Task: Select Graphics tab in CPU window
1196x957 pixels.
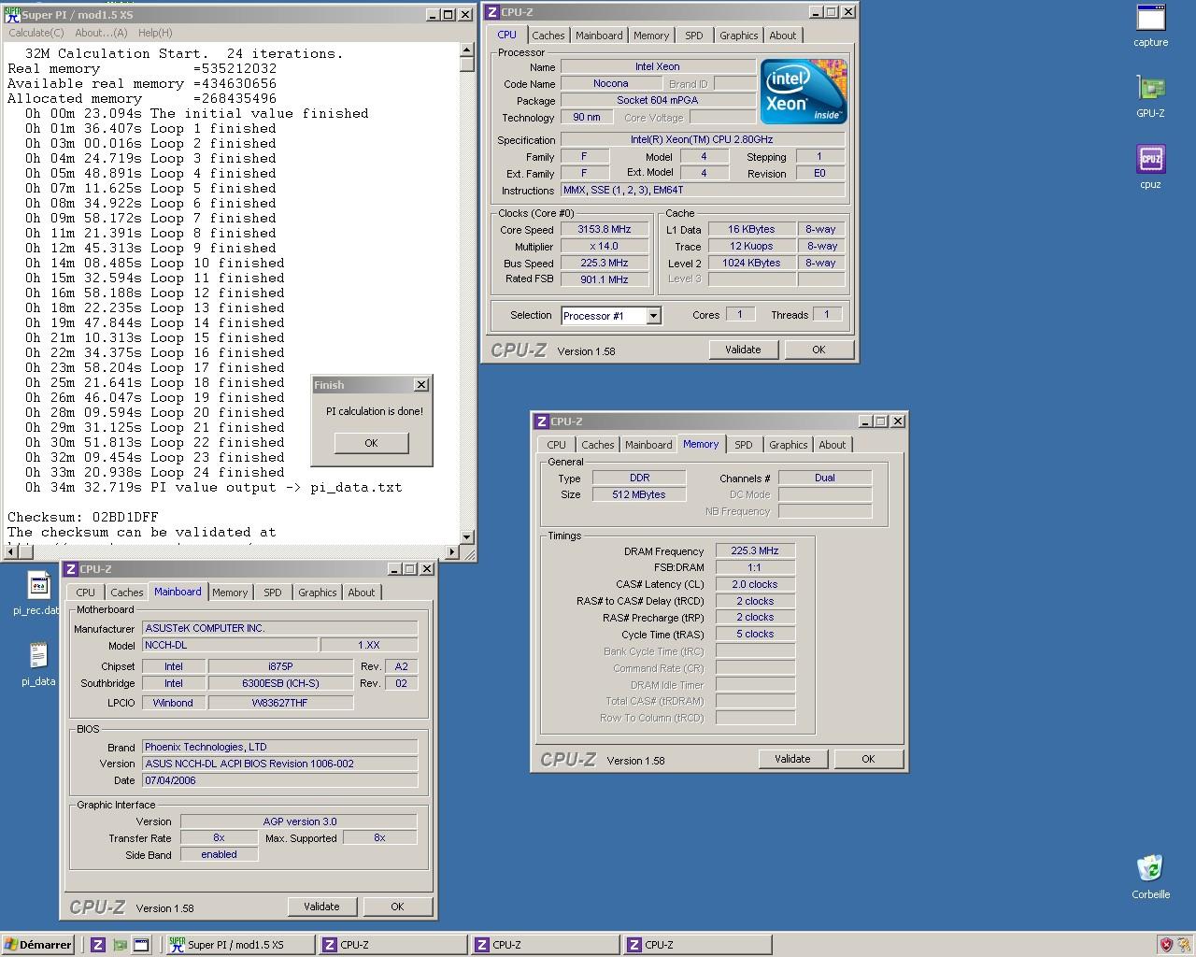Action: (738, 36)
